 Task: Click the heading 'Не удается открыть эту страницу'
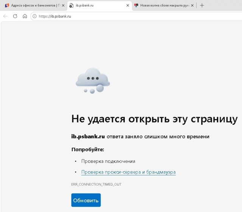coord(155,119)
